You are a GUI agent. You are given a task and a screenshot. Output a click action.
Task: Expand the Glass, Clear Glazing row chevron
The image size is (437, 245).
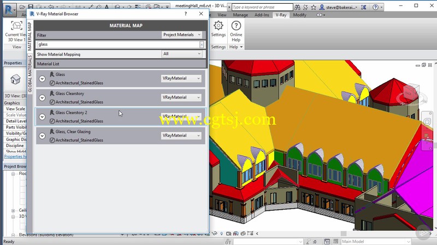[42, 136]
